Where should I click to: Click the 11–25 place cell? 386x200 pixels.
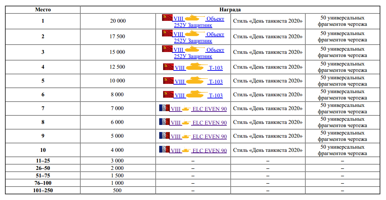pyautogui.click(x=43, y=161)
